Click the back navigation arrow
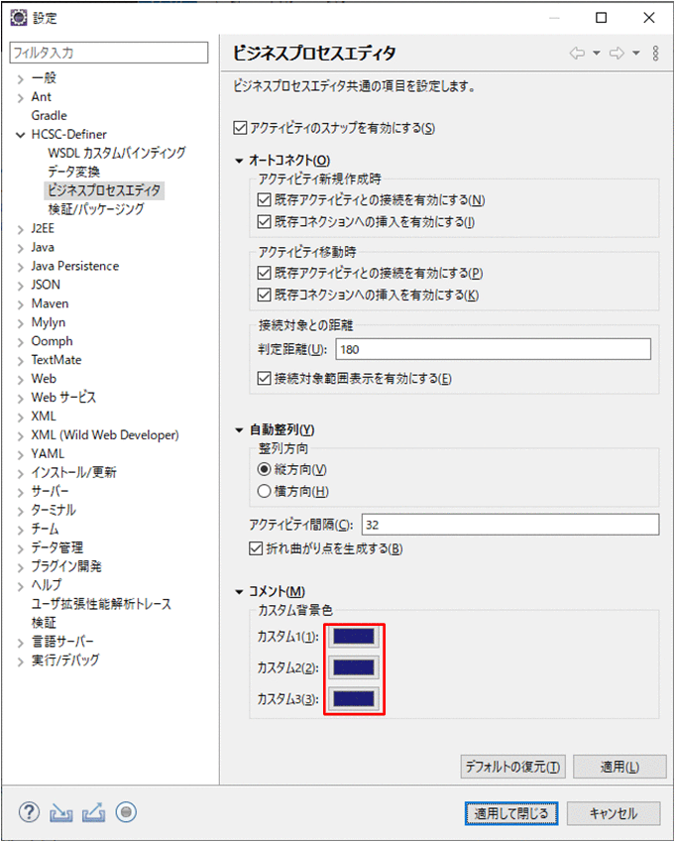The width and height of the screenshot is (676, 842). 577,53
